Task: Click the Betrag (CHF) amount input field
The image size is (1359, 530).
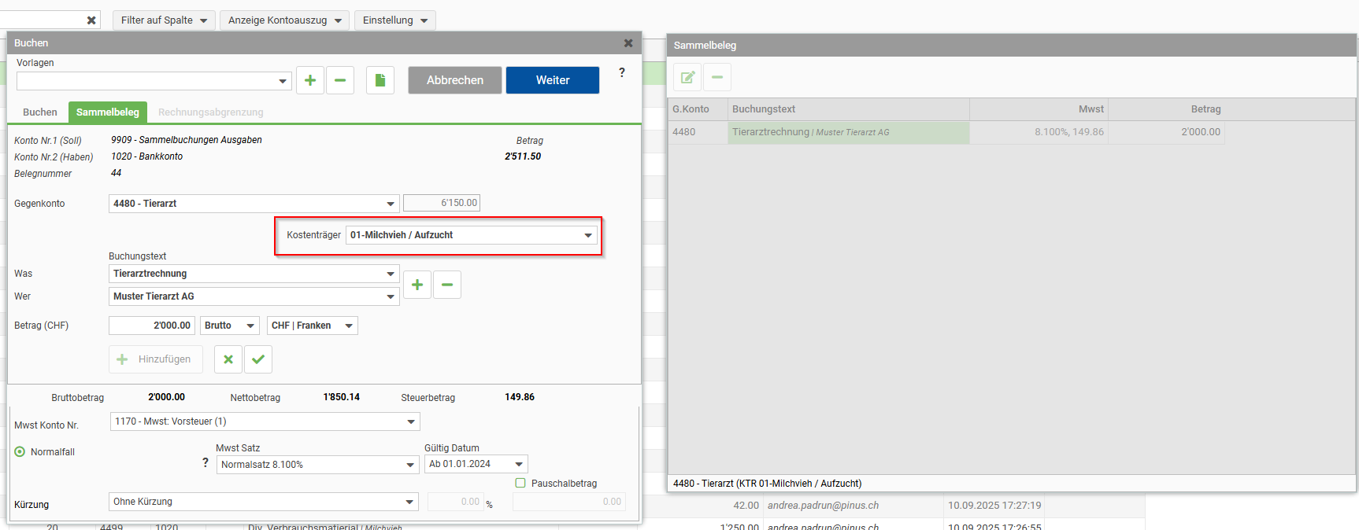Action: 151,326
